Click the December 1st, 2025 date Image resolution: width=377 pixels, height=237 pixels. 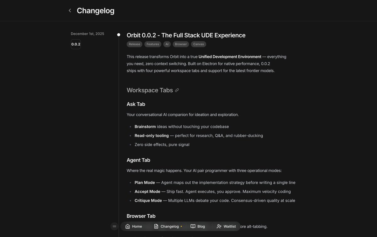click(x=87, y=34)
